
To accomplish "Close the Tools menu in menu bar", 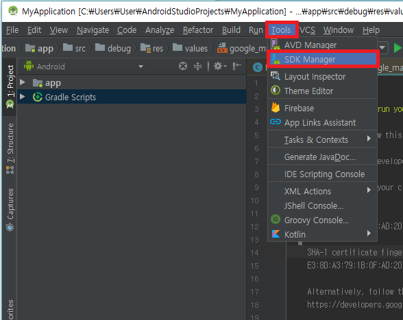I will (281, 30).
